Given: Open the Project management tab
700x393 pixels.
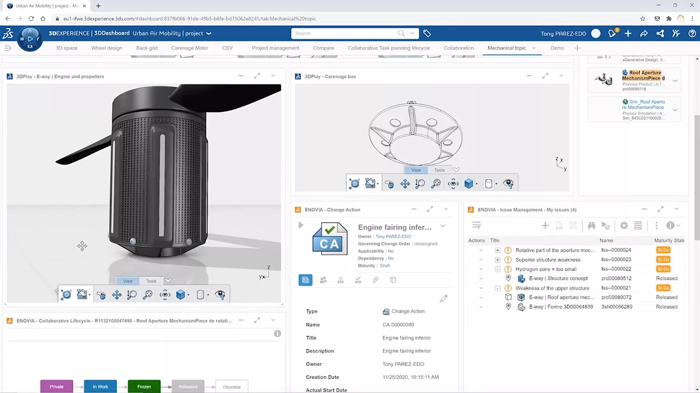Looking at the screenshot, I should point(276,48).
